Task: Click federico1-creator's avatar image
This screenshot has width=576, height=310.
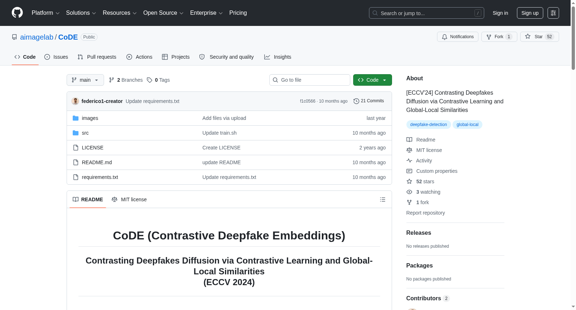Action: [x=75, y=101]
